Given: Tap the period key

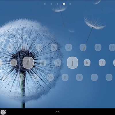Looking at the screenshot, I should tap(109, 77).
